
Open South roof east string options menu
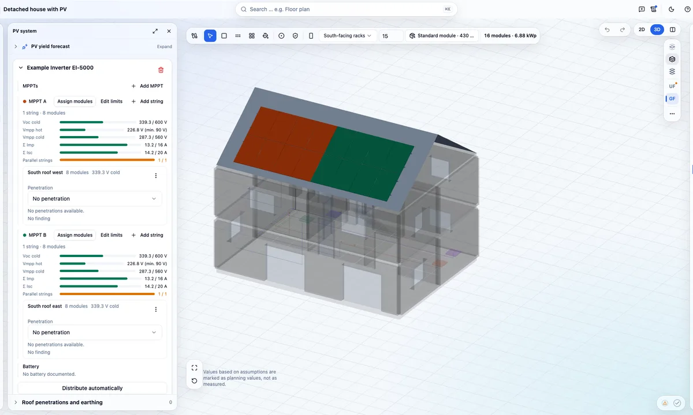(x=155, y=310)
